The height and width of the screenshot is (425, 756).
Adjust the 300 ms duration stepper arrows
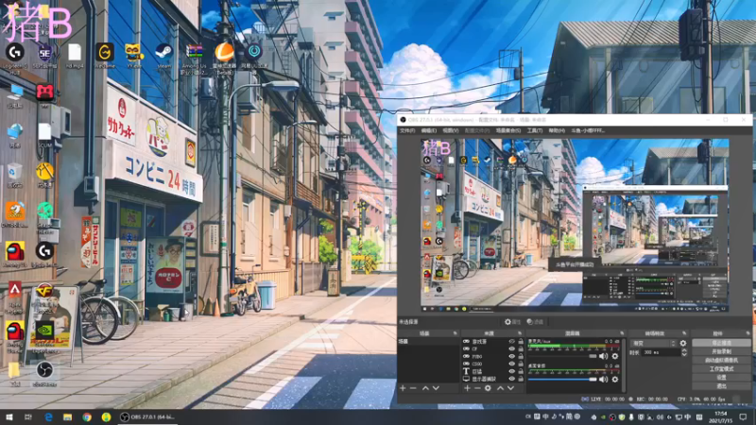pos(684,352)
